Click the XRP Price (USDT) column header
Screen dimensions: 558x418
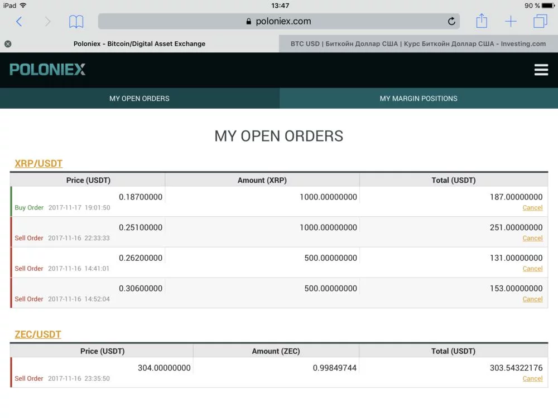coord(88,180)
